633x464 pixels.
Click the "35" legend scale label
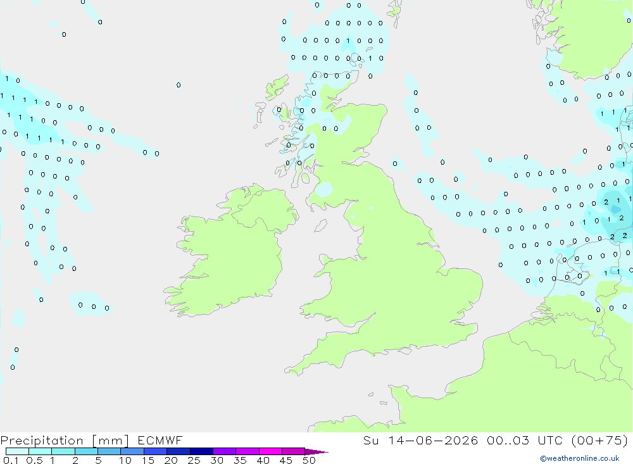(x=240, y=460)
